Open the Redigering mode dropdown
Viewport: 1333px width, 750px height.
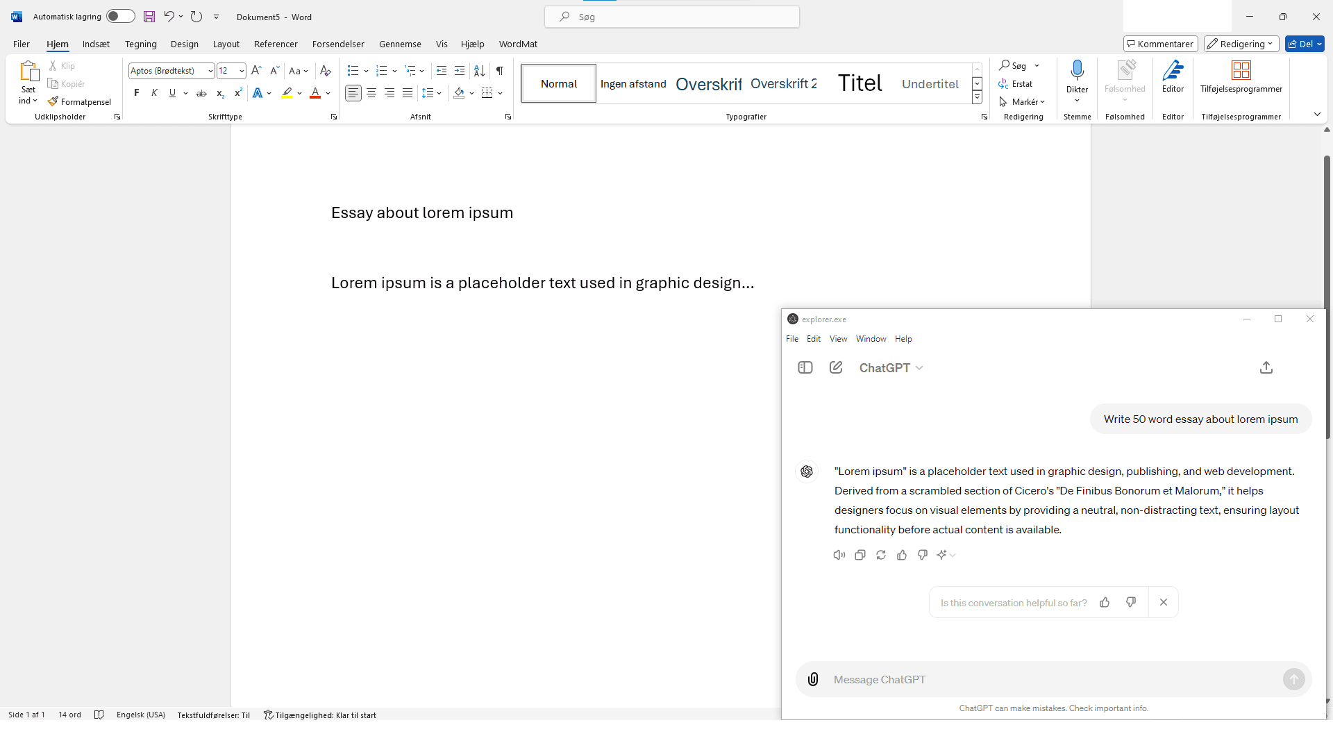pyautogui.click(x=1241, y=44)
